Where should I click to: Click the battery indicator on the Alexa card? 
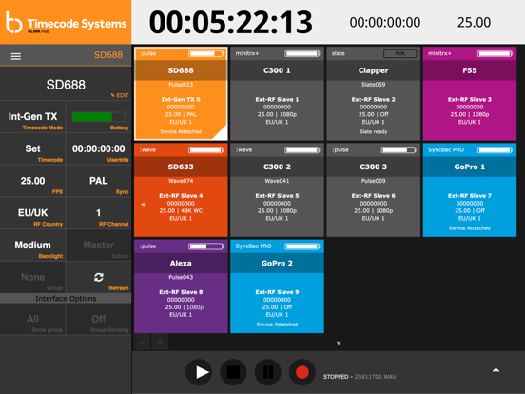click(206, 246)
